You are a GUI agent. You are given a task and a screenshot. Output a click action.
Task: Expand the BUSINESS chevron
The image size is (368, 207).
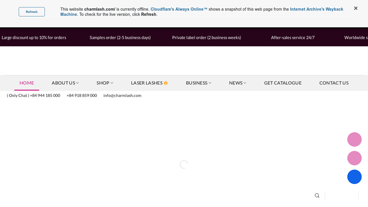pyautogui.click(x=210, y=83)
